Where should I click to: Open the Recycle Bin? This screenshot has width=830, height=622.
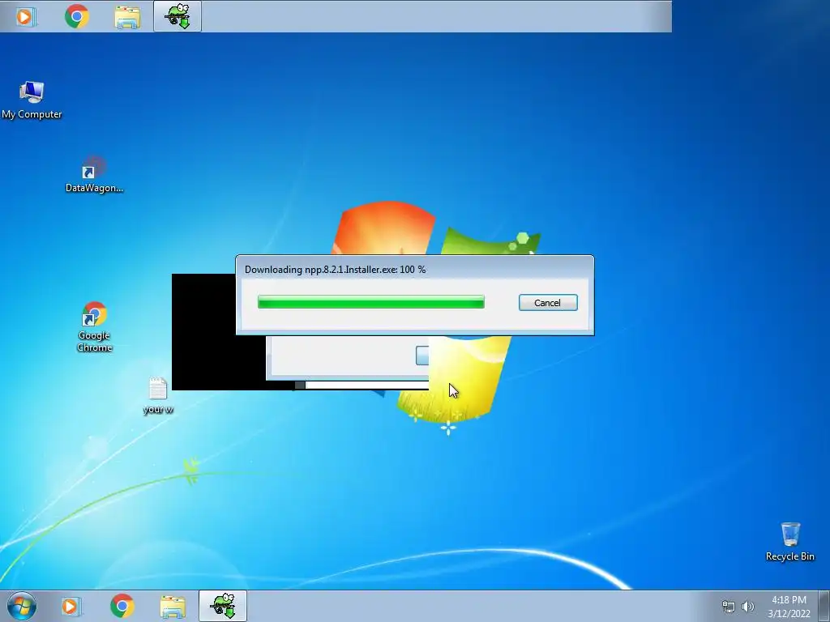(x=789, y=542)
